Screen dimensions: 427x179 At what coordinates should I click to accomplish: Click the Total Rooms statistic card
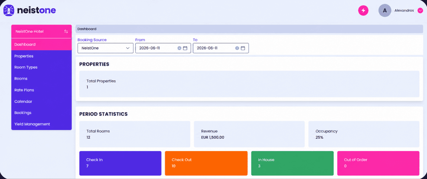pyautogui.click(x=135, y=134)
